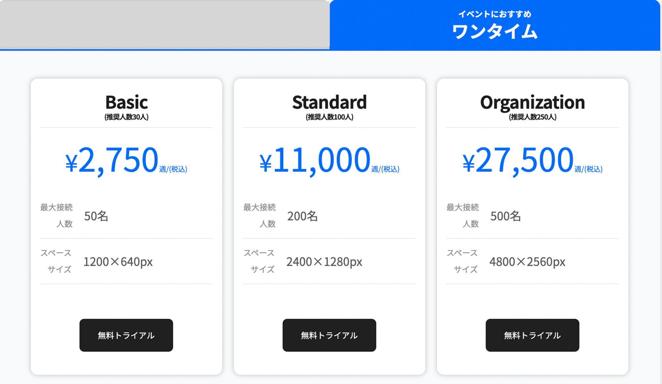Select the ¥11,000 price text

pos(315,160)
